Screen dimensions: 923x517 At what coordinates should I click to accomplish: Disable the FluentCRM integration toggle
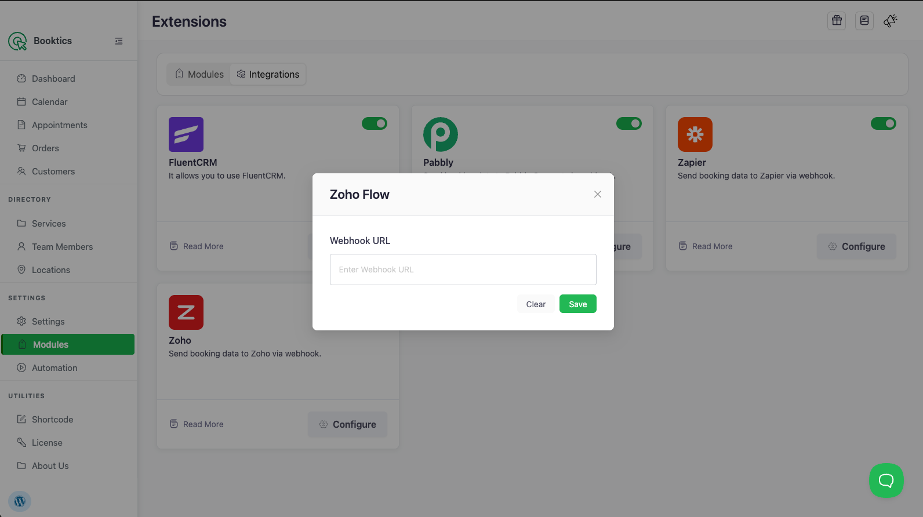(375, 123)
